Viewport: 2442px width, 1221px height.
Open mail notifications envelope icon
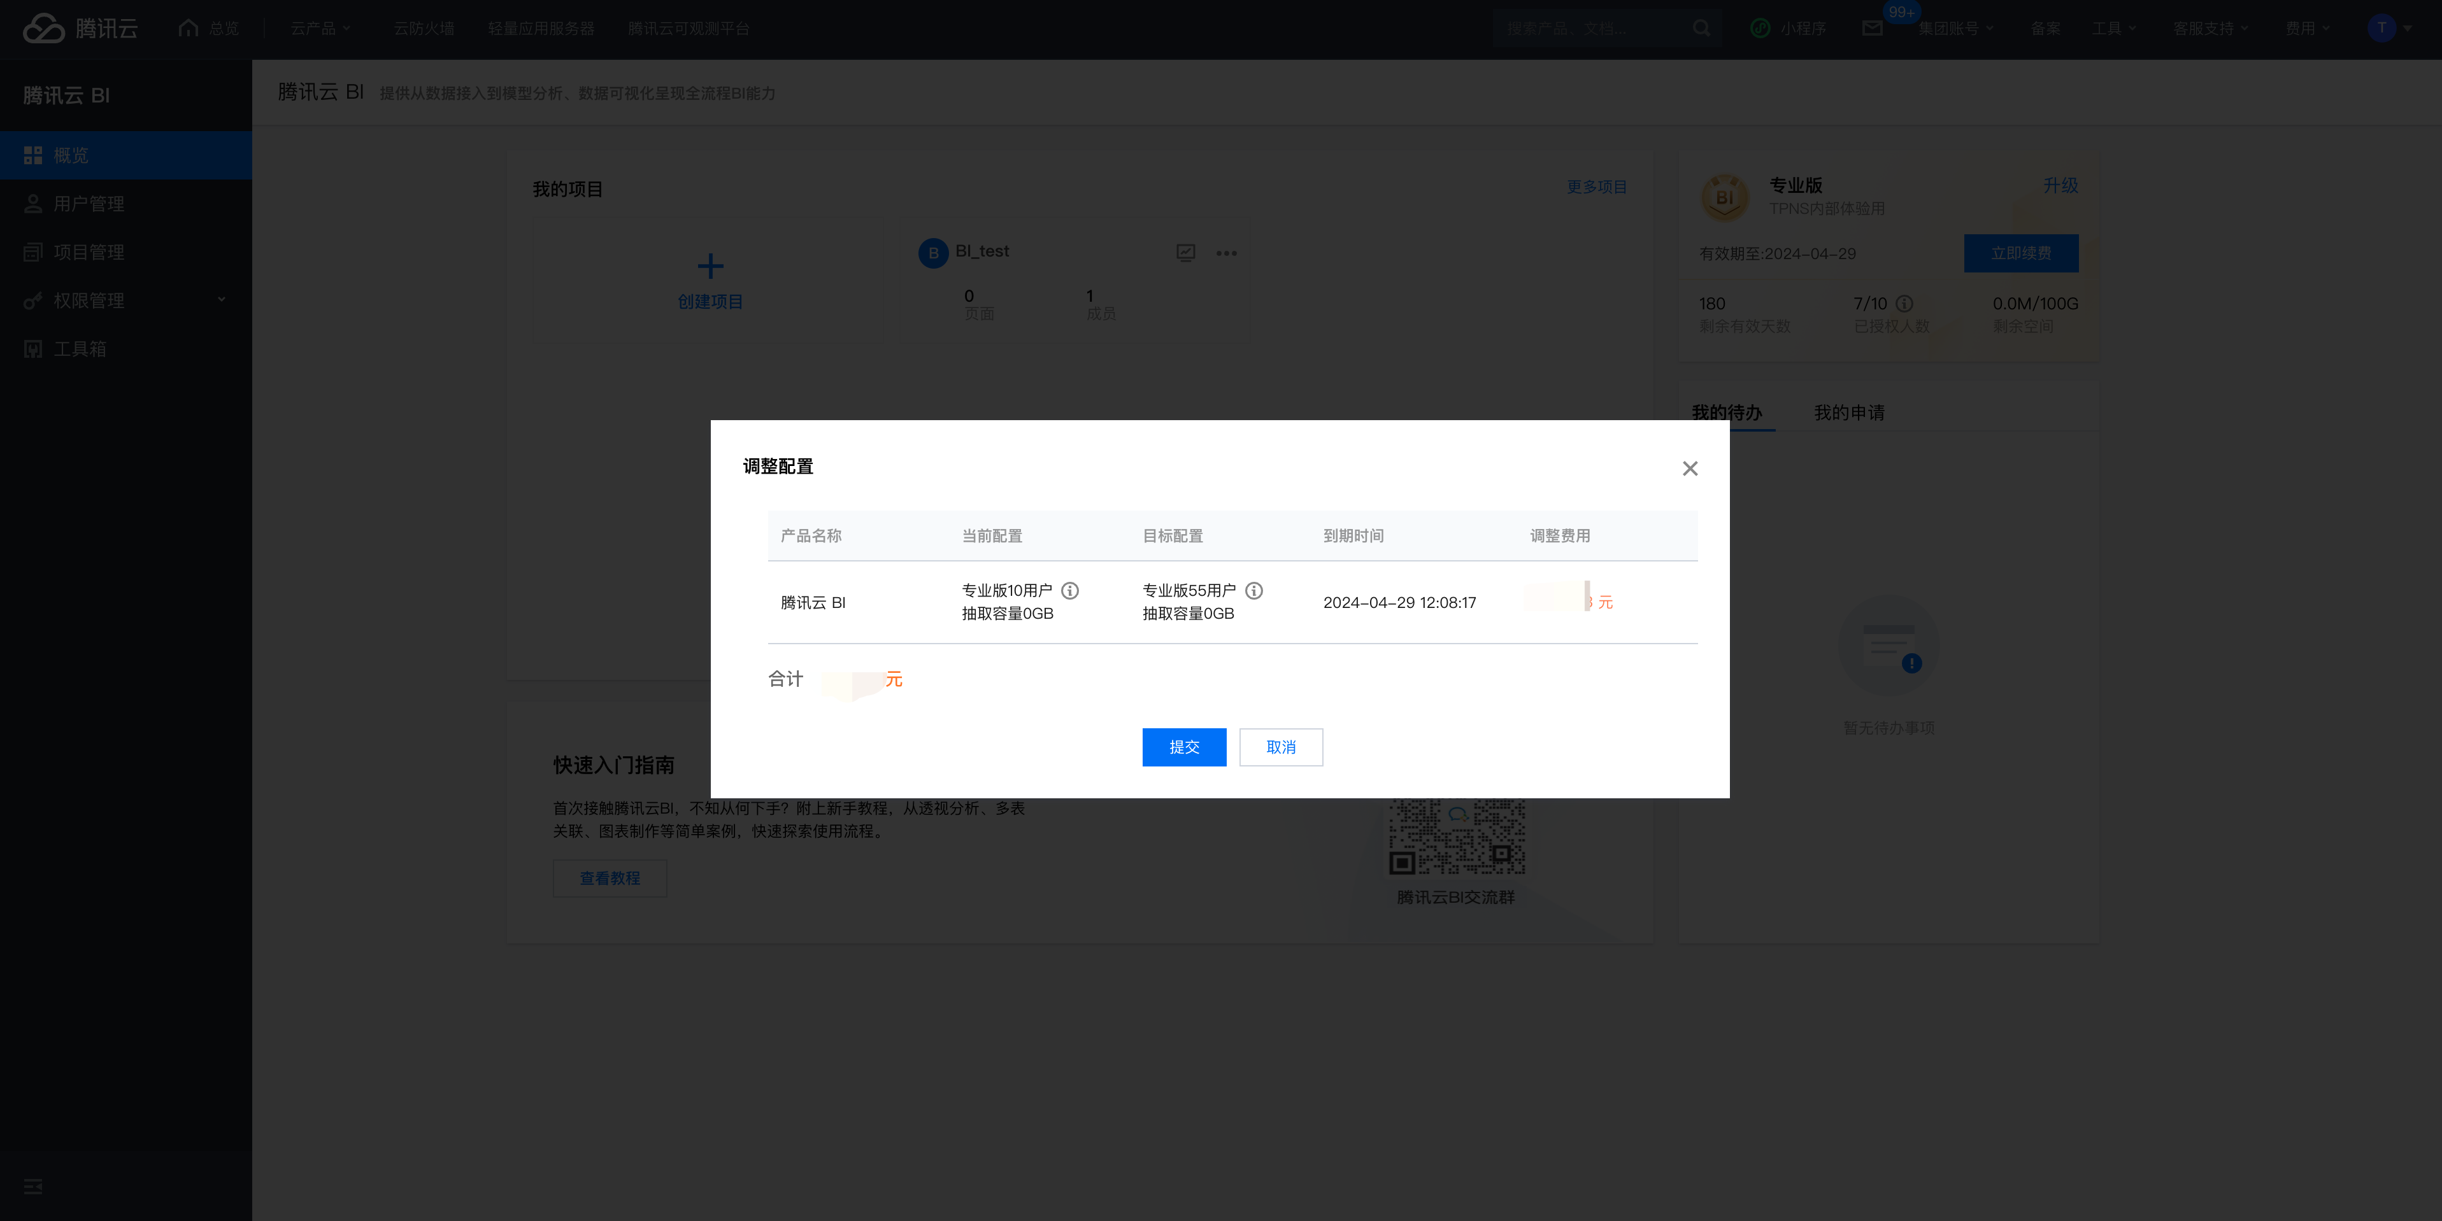pyautogui.click(x=1871, y=29)
